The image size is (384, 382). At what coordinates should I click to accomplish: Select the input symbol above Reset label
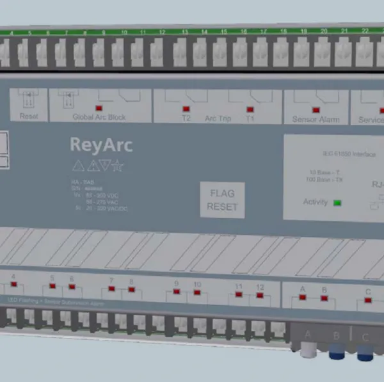pos(29,99)
